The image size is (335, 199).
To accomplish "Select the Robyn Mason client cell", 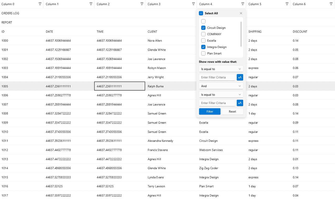I will pyautogui.click(x=171, y=68).
